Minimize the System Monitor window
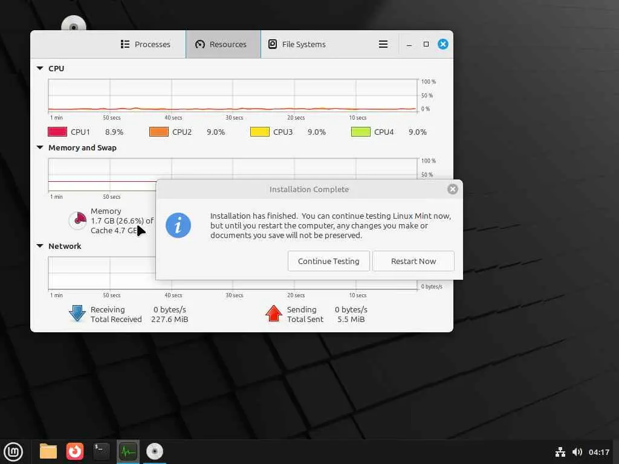 pos(409,44)
